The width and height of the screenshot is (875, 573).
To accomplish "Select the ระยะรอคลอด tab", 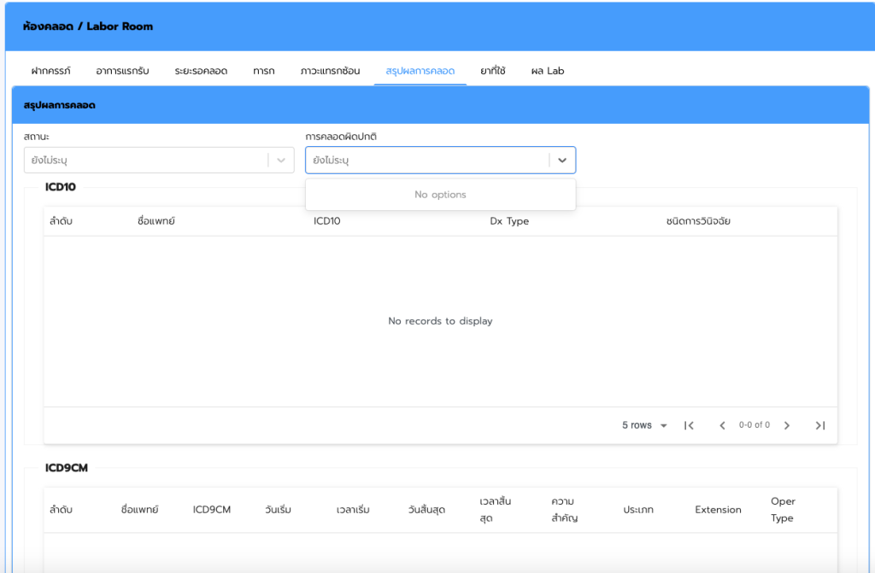I will 201,71.
